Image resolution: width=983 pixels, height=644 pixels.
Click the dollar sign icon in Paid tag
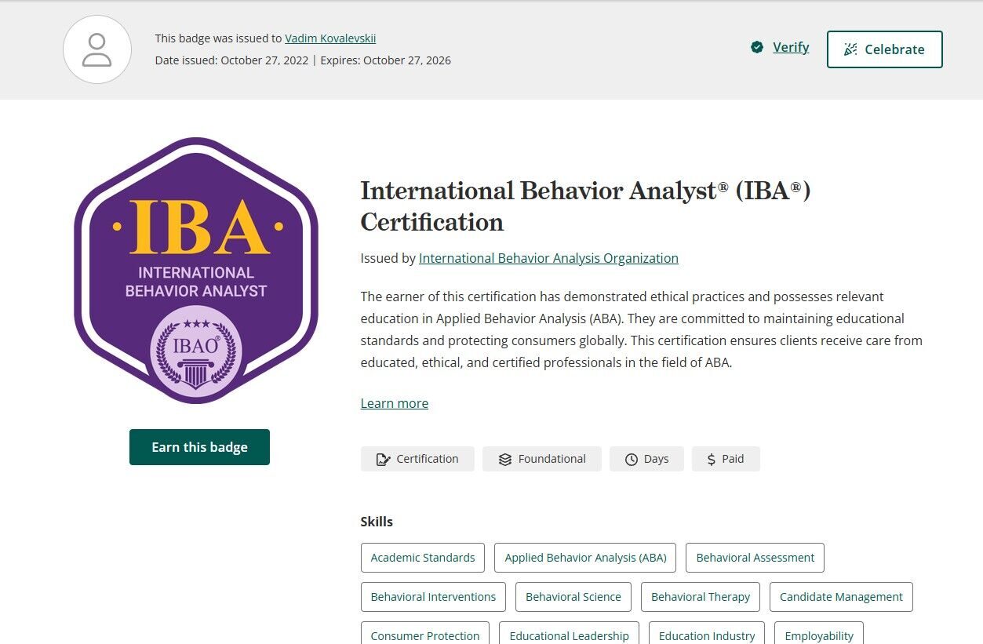[x=712, y=460]
